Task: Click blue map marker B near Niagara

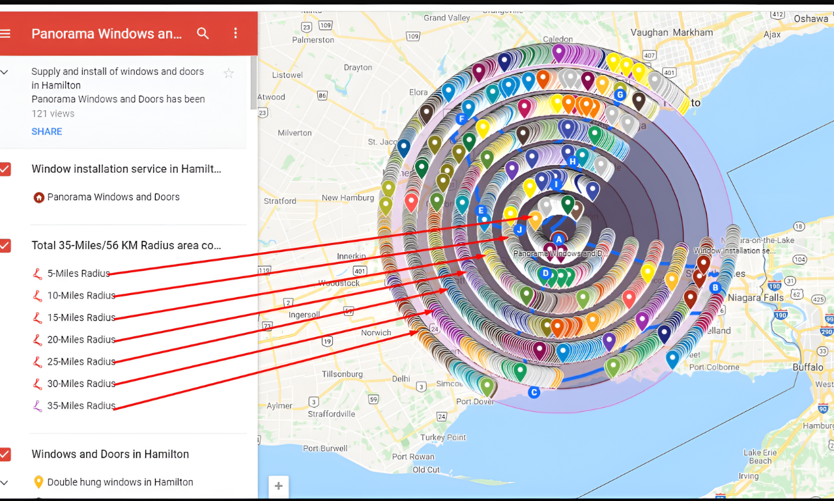Action: coord(715,287)
